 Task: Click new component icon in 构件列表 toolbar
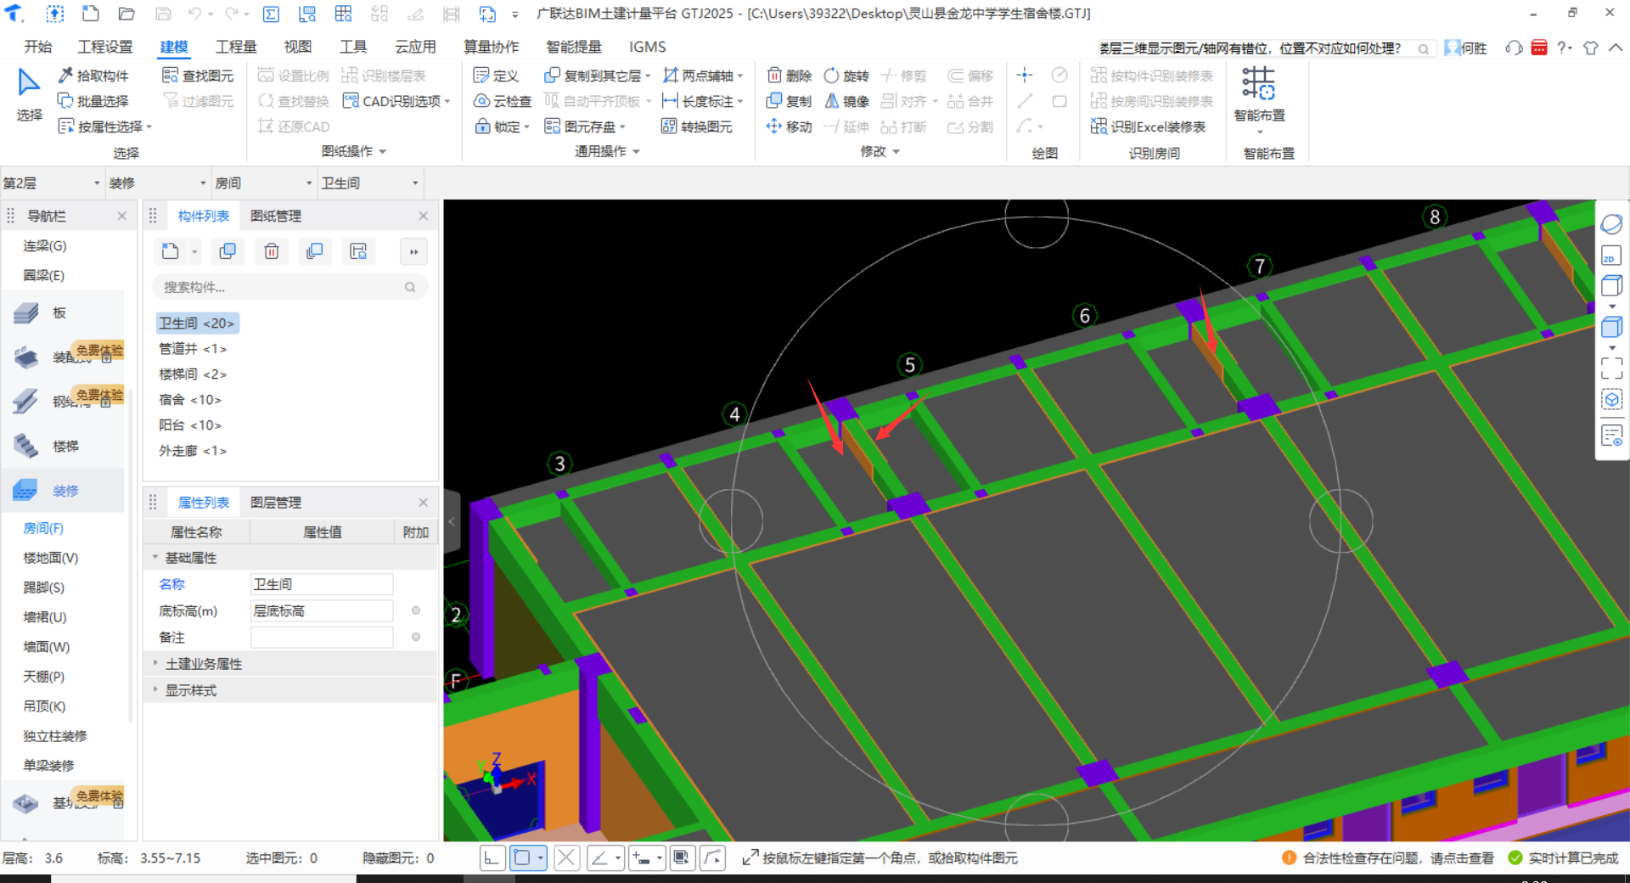click(x=171, y=251)
